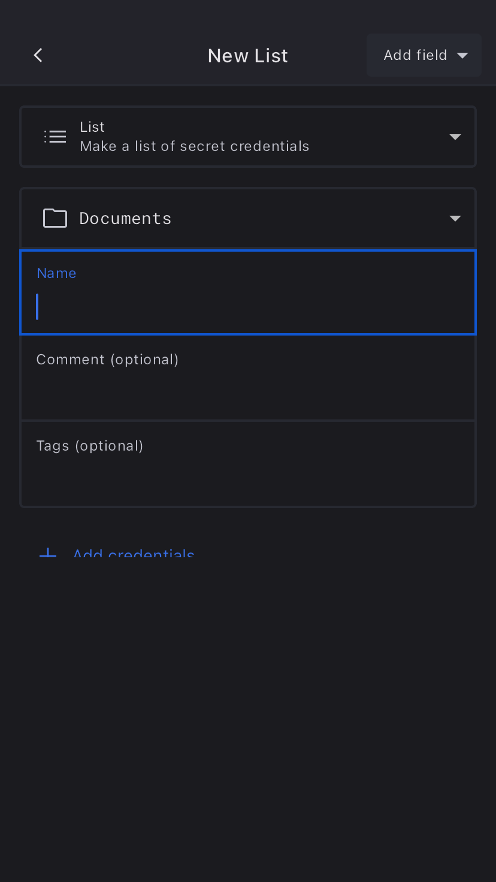Open the Add field dropdown arrow
This screenshot has width=496, height=882.
pyautogui.click(x=462, y=56)
